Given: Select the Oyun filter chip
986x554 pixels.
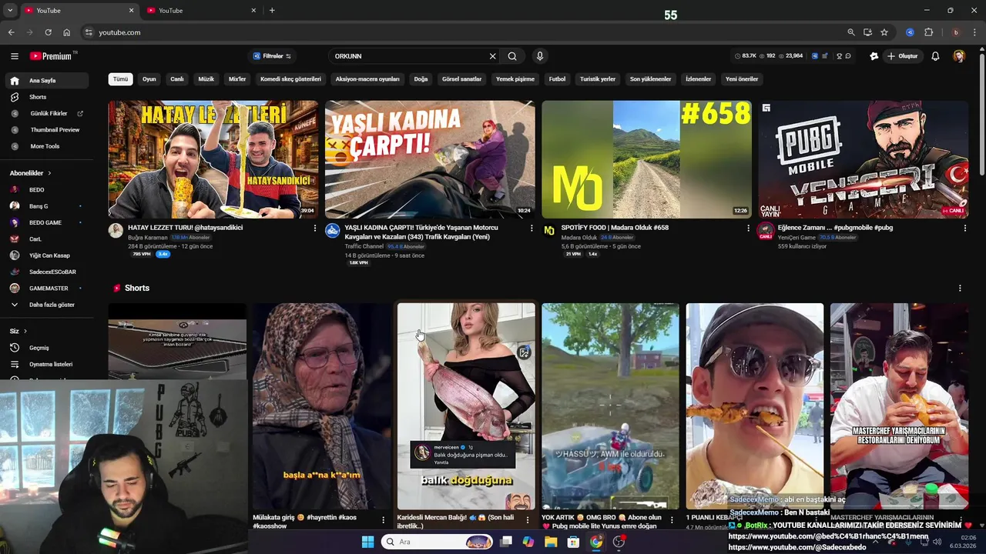Looking at the screenshot, I should coord(149,79).
